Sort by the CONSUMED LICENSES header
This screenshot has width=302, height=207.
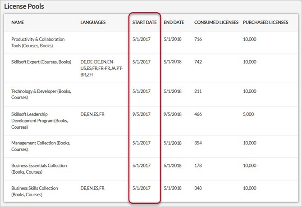214,22
